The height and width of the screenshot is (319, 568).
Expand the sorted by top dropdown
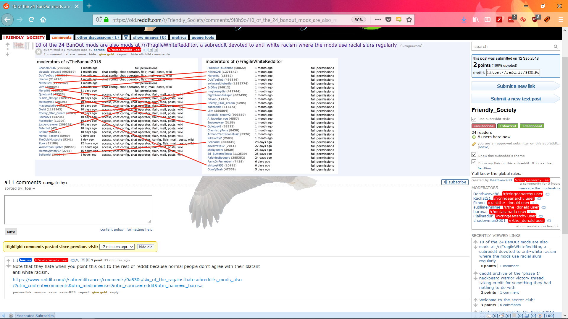30,188
